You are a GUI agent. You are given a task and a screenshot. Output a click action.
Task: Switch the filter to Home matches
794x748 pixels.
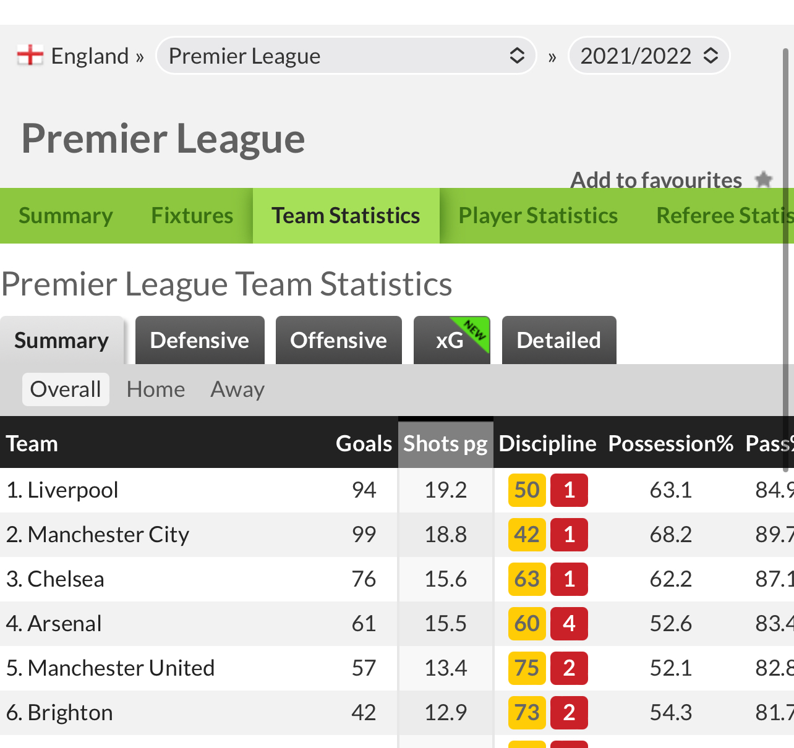[156, 389]
